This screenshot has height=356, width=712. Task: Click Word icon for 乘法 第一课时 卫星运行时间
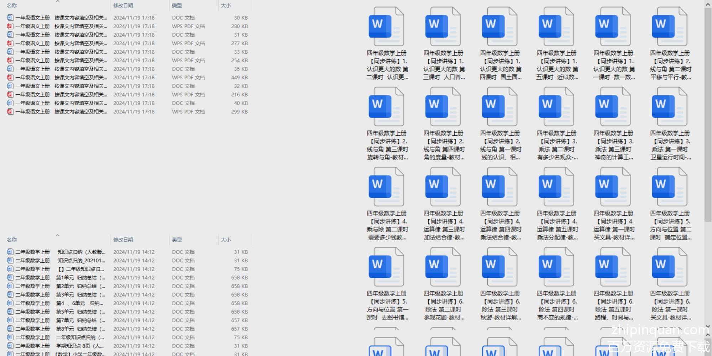coord(669,107)
